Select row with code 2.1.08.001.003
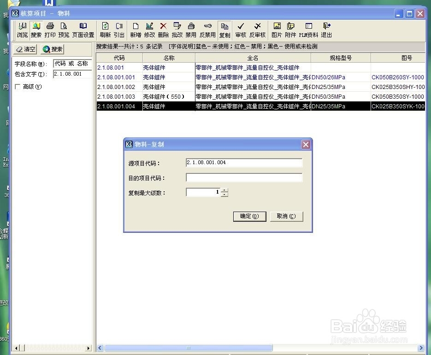 pos(260,96)
